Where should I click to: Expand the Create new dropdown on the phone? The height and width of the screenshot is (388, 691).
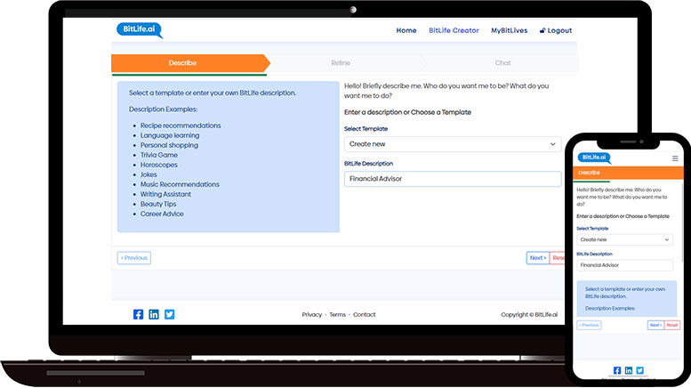click(x=624, y=240)
